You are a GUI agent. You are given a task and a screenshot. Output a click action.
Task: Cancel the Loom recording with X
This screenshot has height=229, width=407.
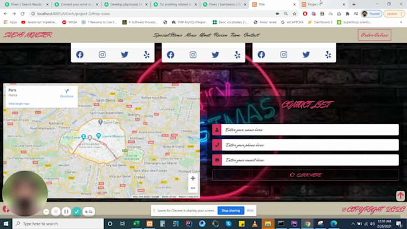click(56, 212)
